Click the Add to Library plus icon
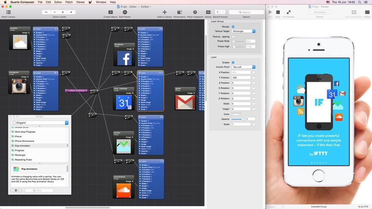The height and width of the screenshot is (209, 372). coord(164,12)
